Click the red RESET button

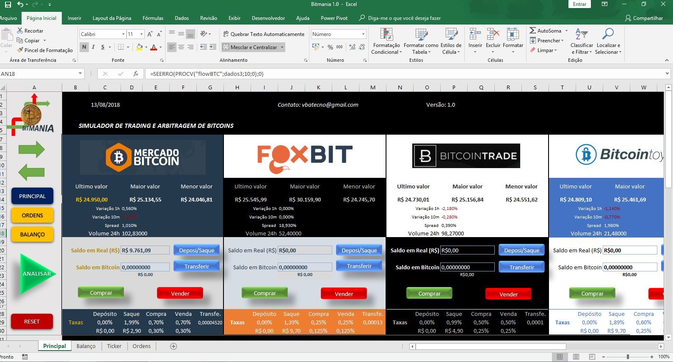tap(32, 321)
